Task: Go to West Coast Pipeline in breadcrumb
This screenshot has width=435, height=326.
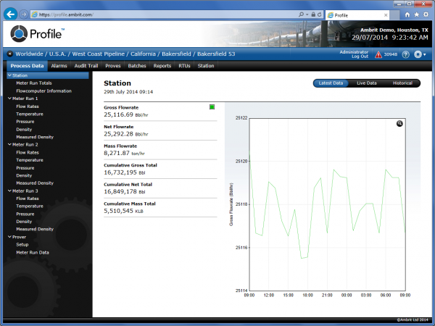Action: pos(98,54)
